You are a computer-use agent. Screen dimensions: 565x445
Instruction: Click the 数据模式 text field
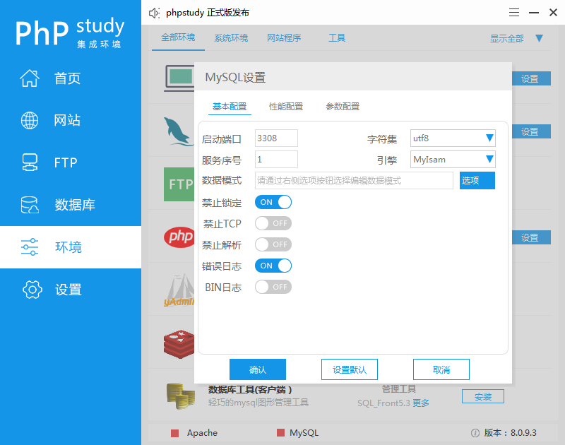coord(355,181)
